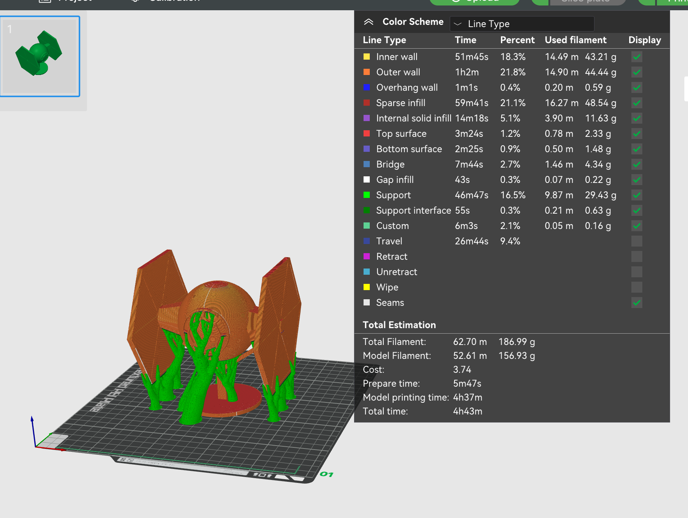Enable Unretract display checkbox
Viewport: 688px width, 518px height.
click(x=636, y=272)
